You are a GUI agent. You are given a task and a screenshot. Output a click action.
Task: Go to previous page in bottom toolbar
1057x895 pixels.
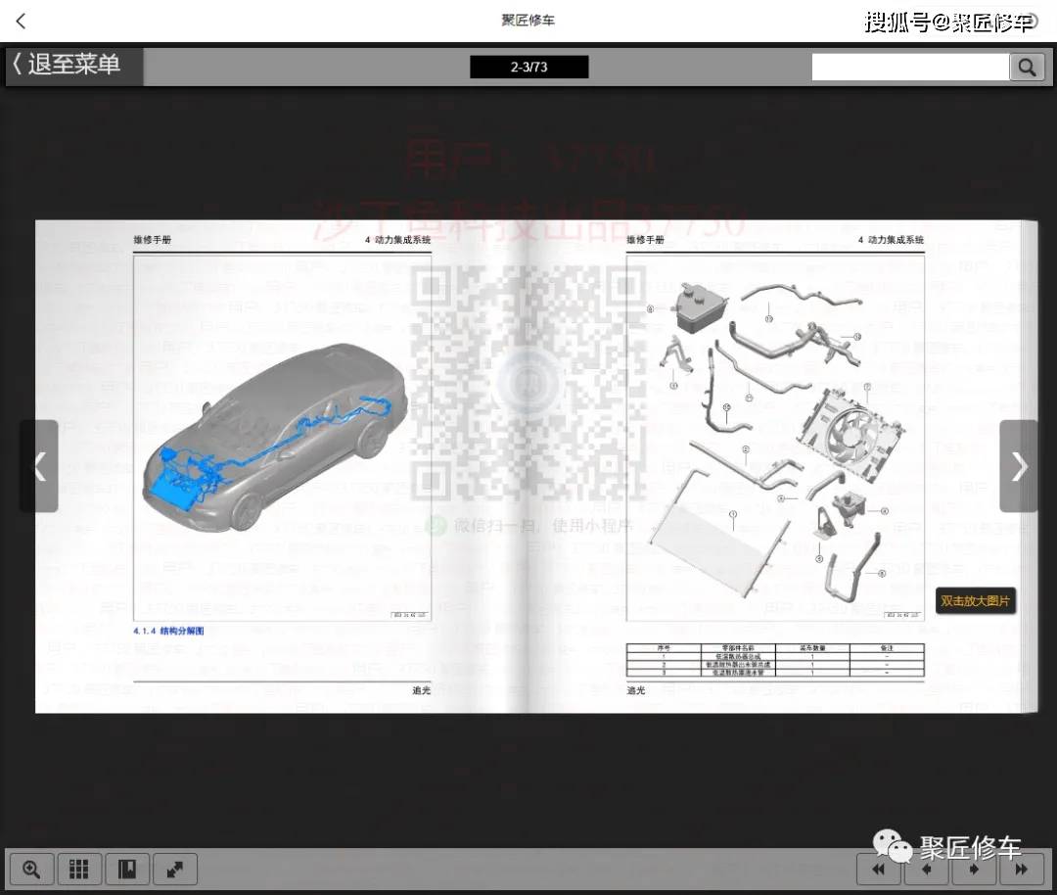pyautogui.click(x=926, y=870)
